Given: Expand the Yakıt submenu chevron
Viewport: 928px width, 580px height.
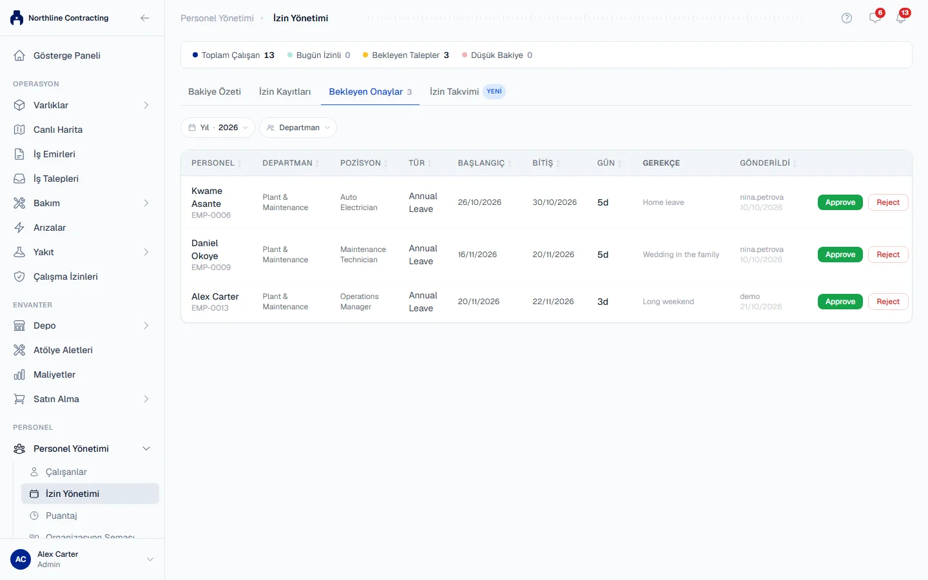Looking at the screenshot, I should tap(146, 252).
